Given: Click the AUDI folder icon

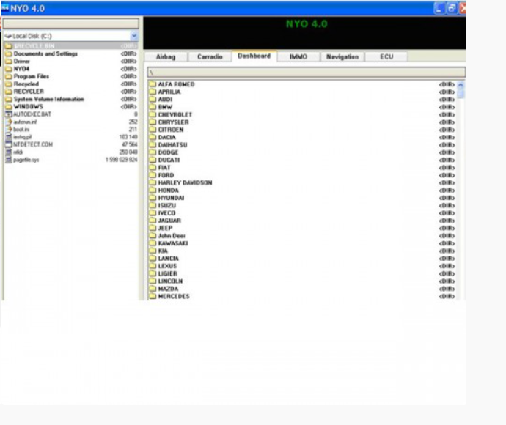Looking at the screenshot, I should (153, 100).
